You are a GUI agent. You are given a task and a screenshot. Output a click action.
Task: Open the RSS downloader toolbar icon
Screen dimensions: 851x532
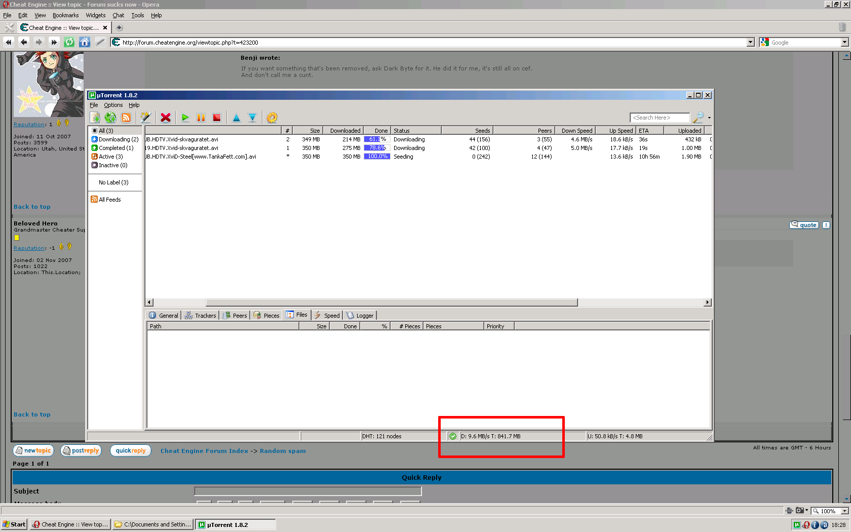click(x=126, y=118)
